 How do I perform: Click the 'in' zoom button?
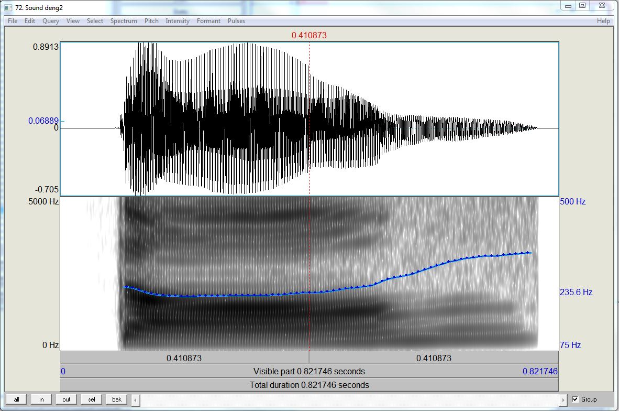pyautogui.click(x=41, y=399)
